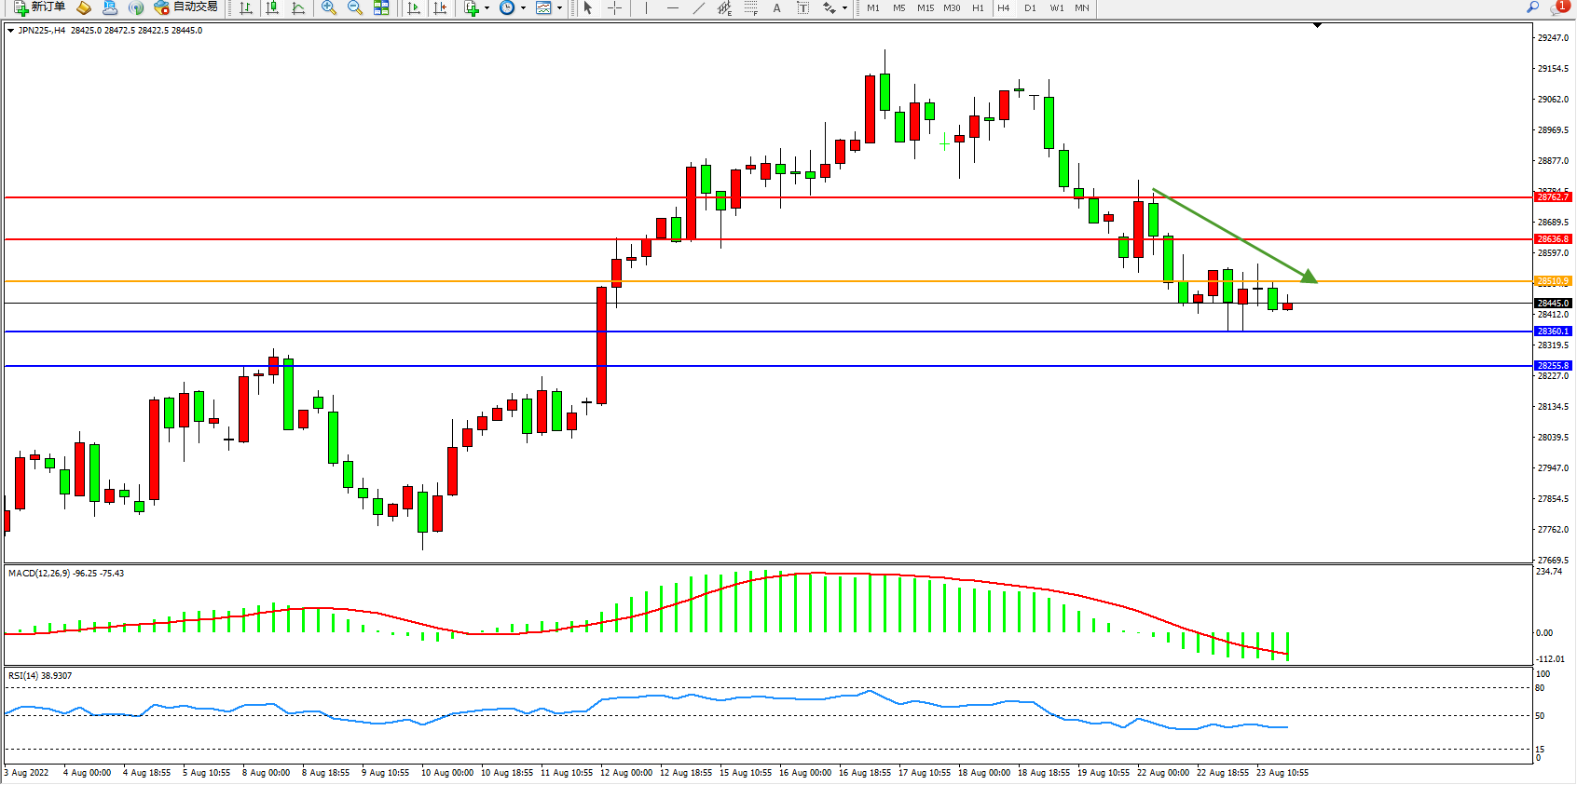Screen dimensions: 1577x785
Task: Switch to the D1 timeframe
Action: [1030, 7]
